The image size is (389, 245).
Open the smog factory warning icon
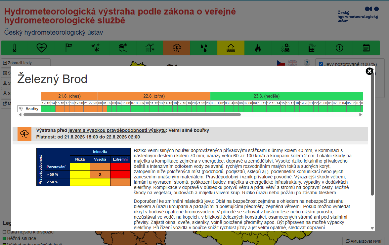(x=312, y=48)
